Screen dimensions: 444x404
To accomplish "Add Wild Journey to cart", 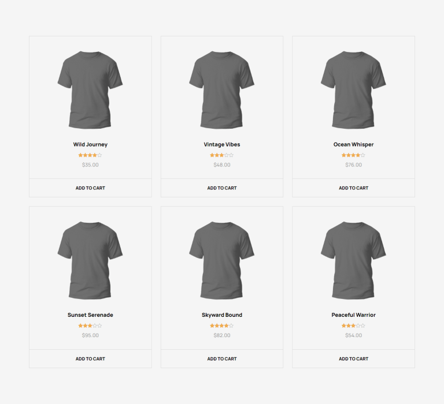I will coord(90,188).
